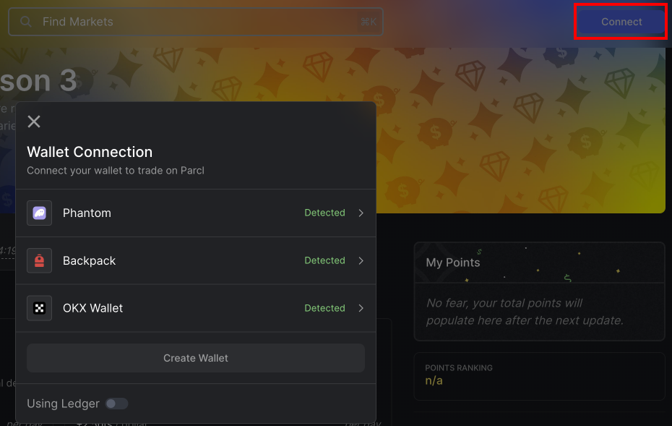Screen dimensions: 672x426
Task: Click the Create Wallet button
Action: pyautogui.click(x=196, y=358)
